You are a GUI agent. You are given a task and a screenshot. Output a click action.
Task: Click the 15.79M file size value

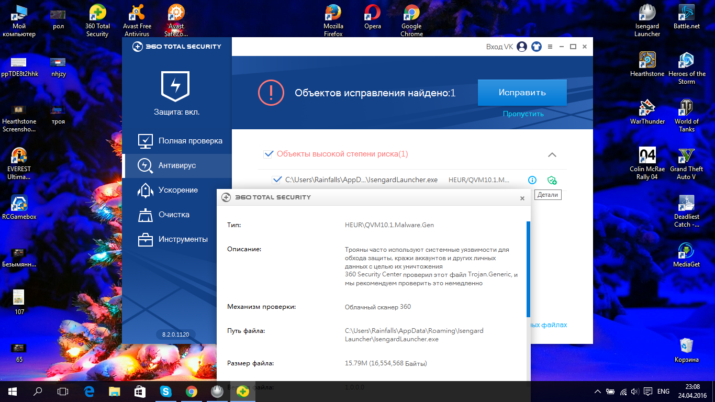[x=386, y=363]
